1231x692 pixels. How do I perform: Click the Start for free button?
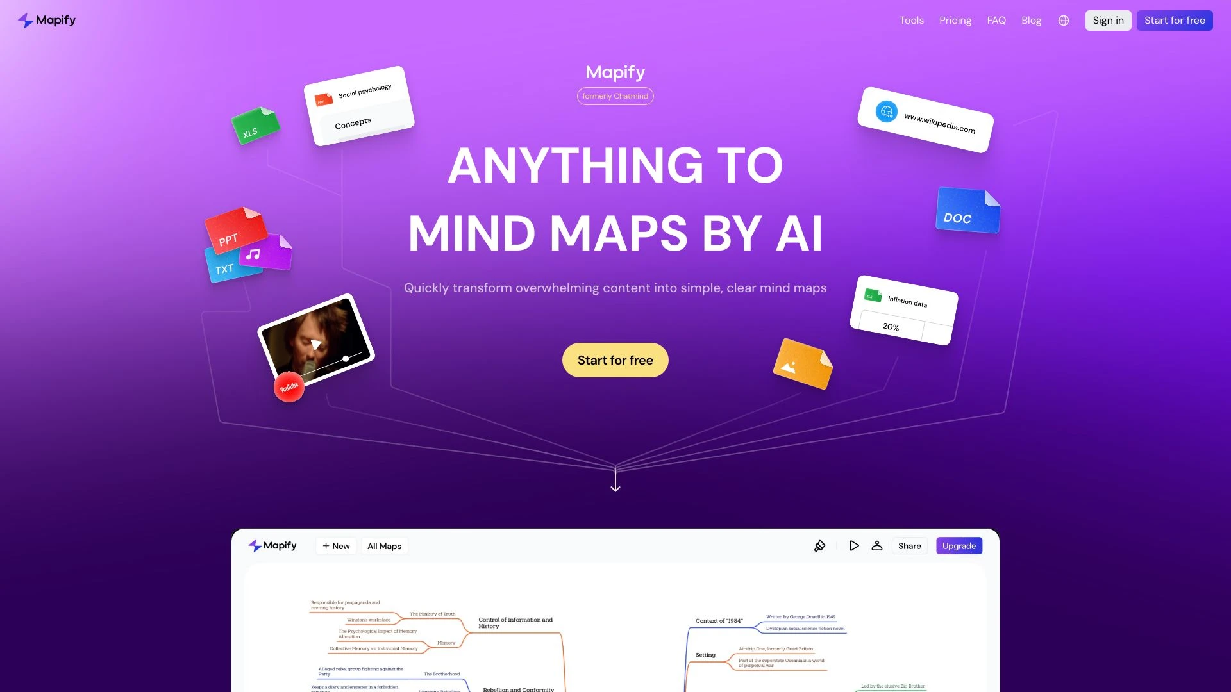[x=615, y=359]
